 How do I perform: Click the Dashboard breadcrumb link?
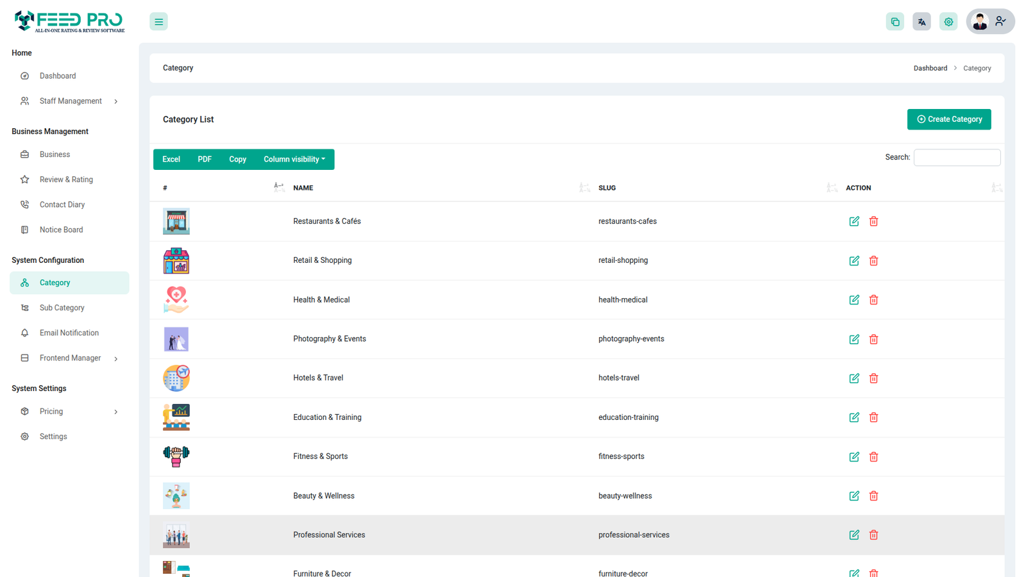click(x=930, y=68)
